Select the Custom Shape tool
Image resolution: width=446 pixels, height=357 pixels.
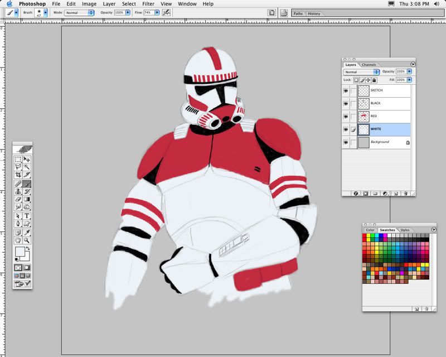27,224
